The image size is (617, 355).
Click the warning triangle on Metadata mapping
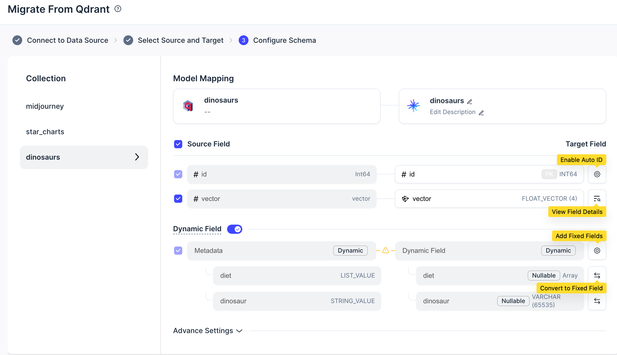point(386,250)
